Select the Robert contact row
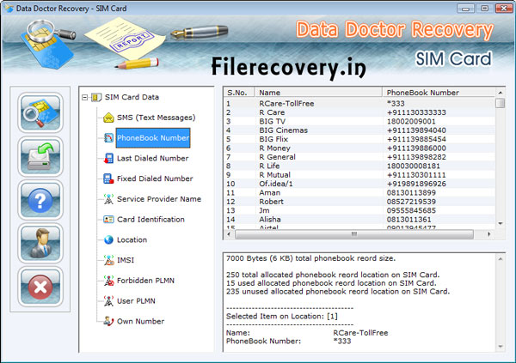Viewport: 516px width, 363px height. pos(359,202)
